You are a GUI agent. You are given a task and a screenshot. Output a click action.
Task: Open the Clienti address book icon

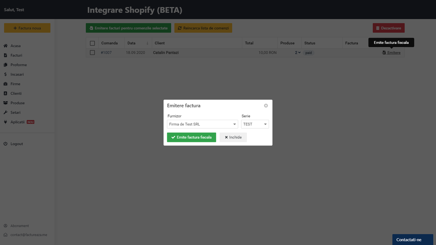6,93
